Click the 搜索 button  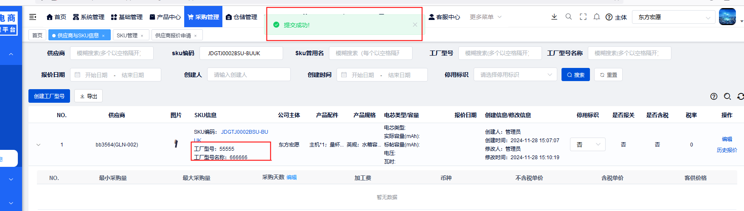tap(576, 75)
